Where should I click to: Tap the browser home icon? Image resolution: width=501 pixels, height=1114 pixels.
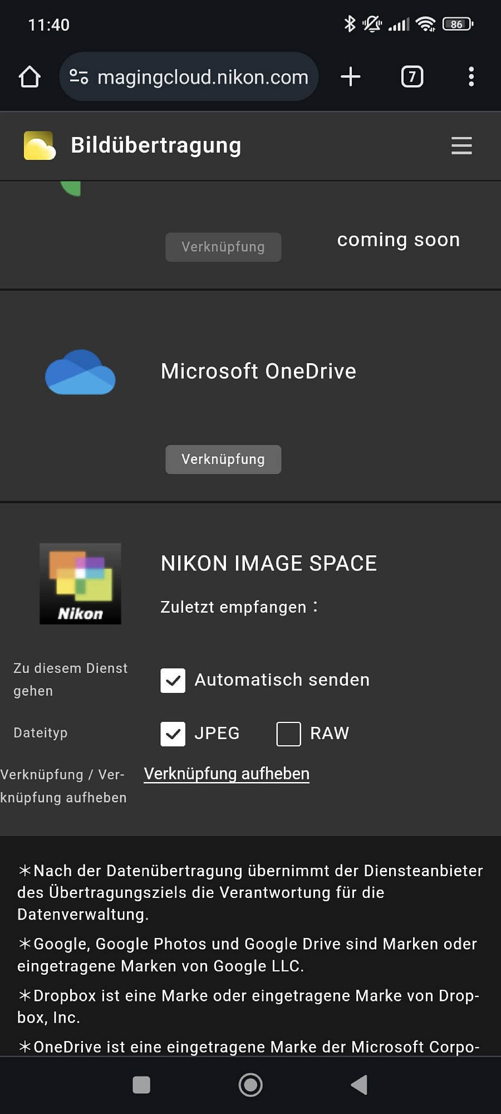[x=30, y=77]
